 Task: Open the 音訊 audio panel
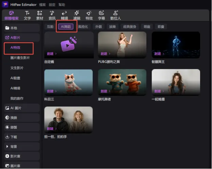tap(52, 15)
